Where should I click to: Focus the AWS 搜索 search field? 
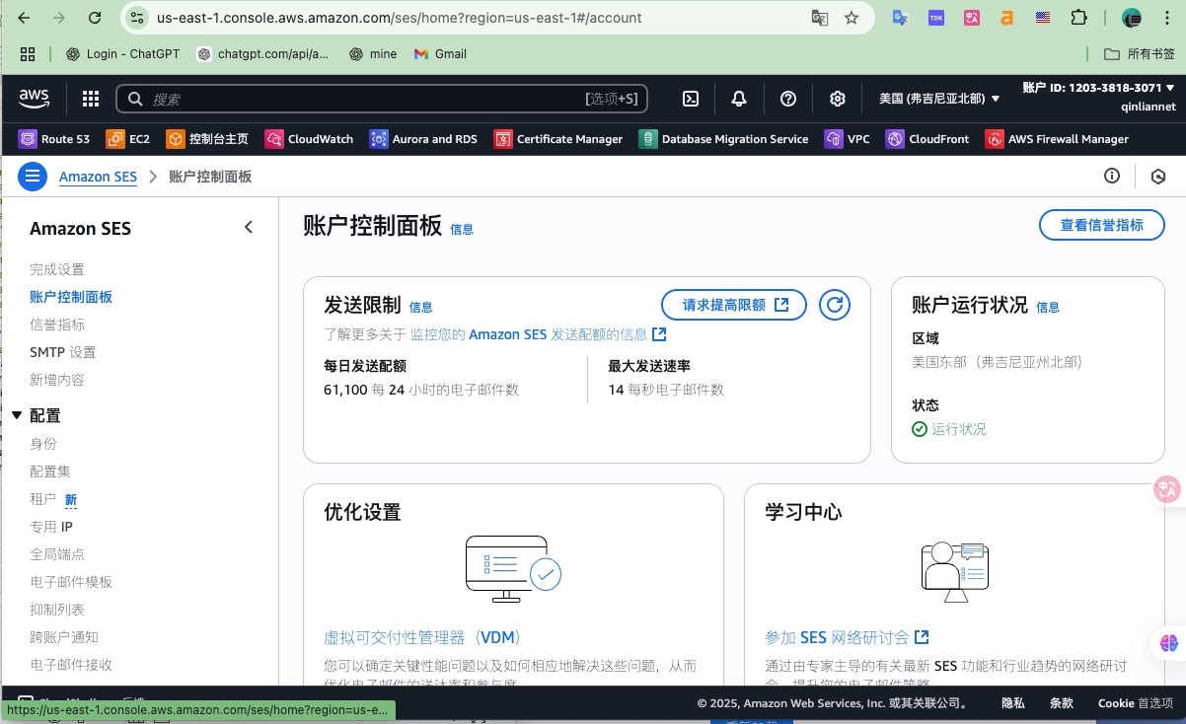(382, 99)
